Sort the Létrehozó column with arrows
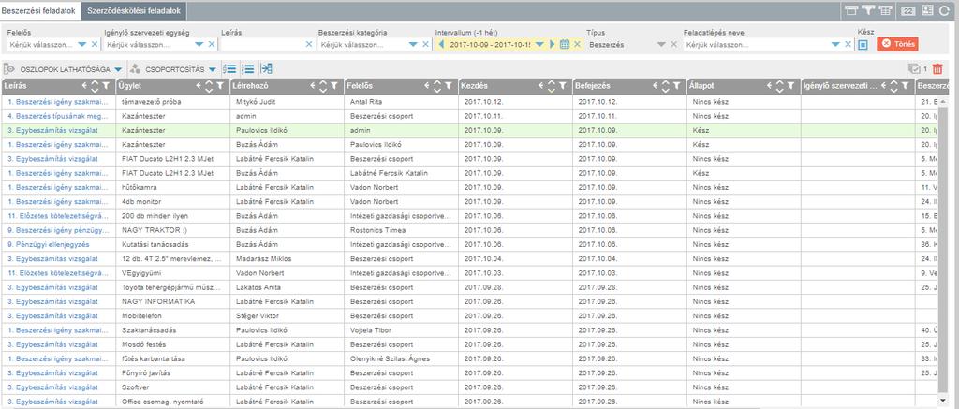Screen dimensions: 959x409 [323, 87]
